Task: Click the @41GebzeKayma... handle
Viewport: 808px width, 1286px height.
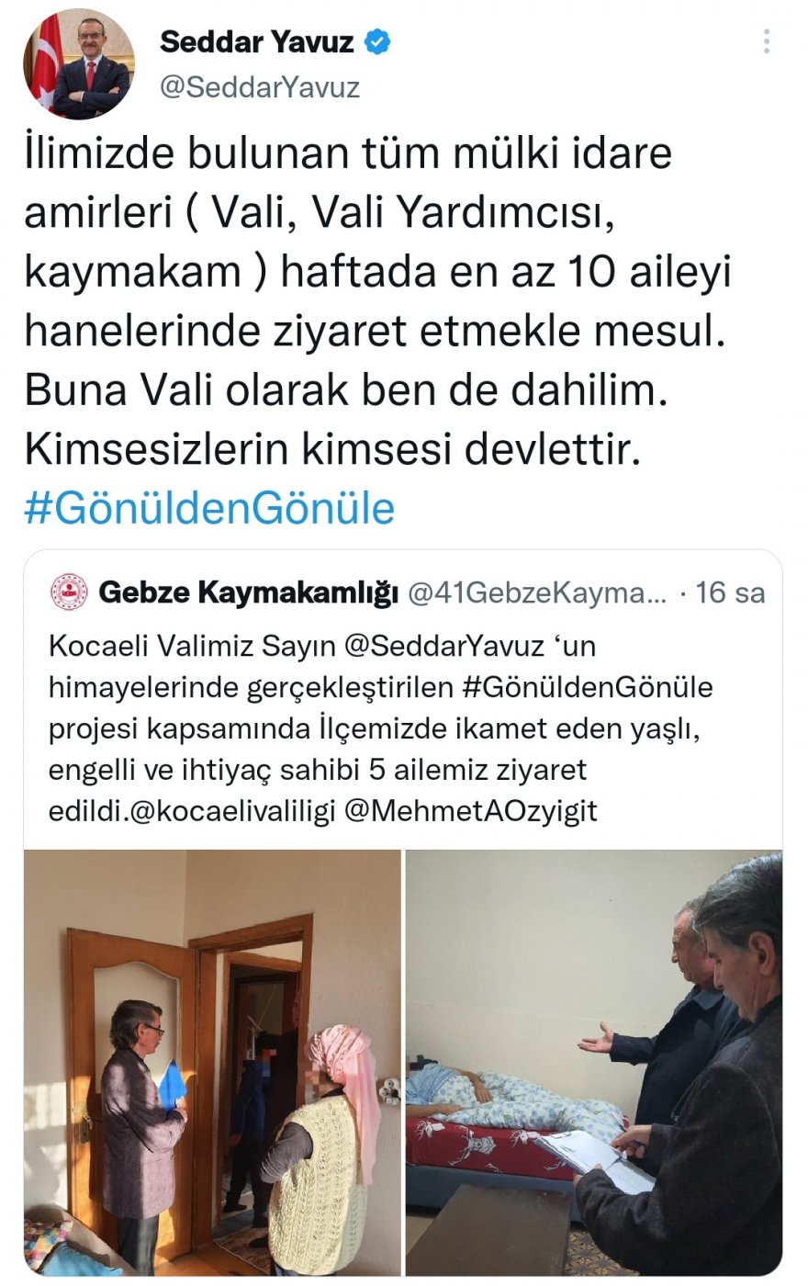Action: point(537,593)
